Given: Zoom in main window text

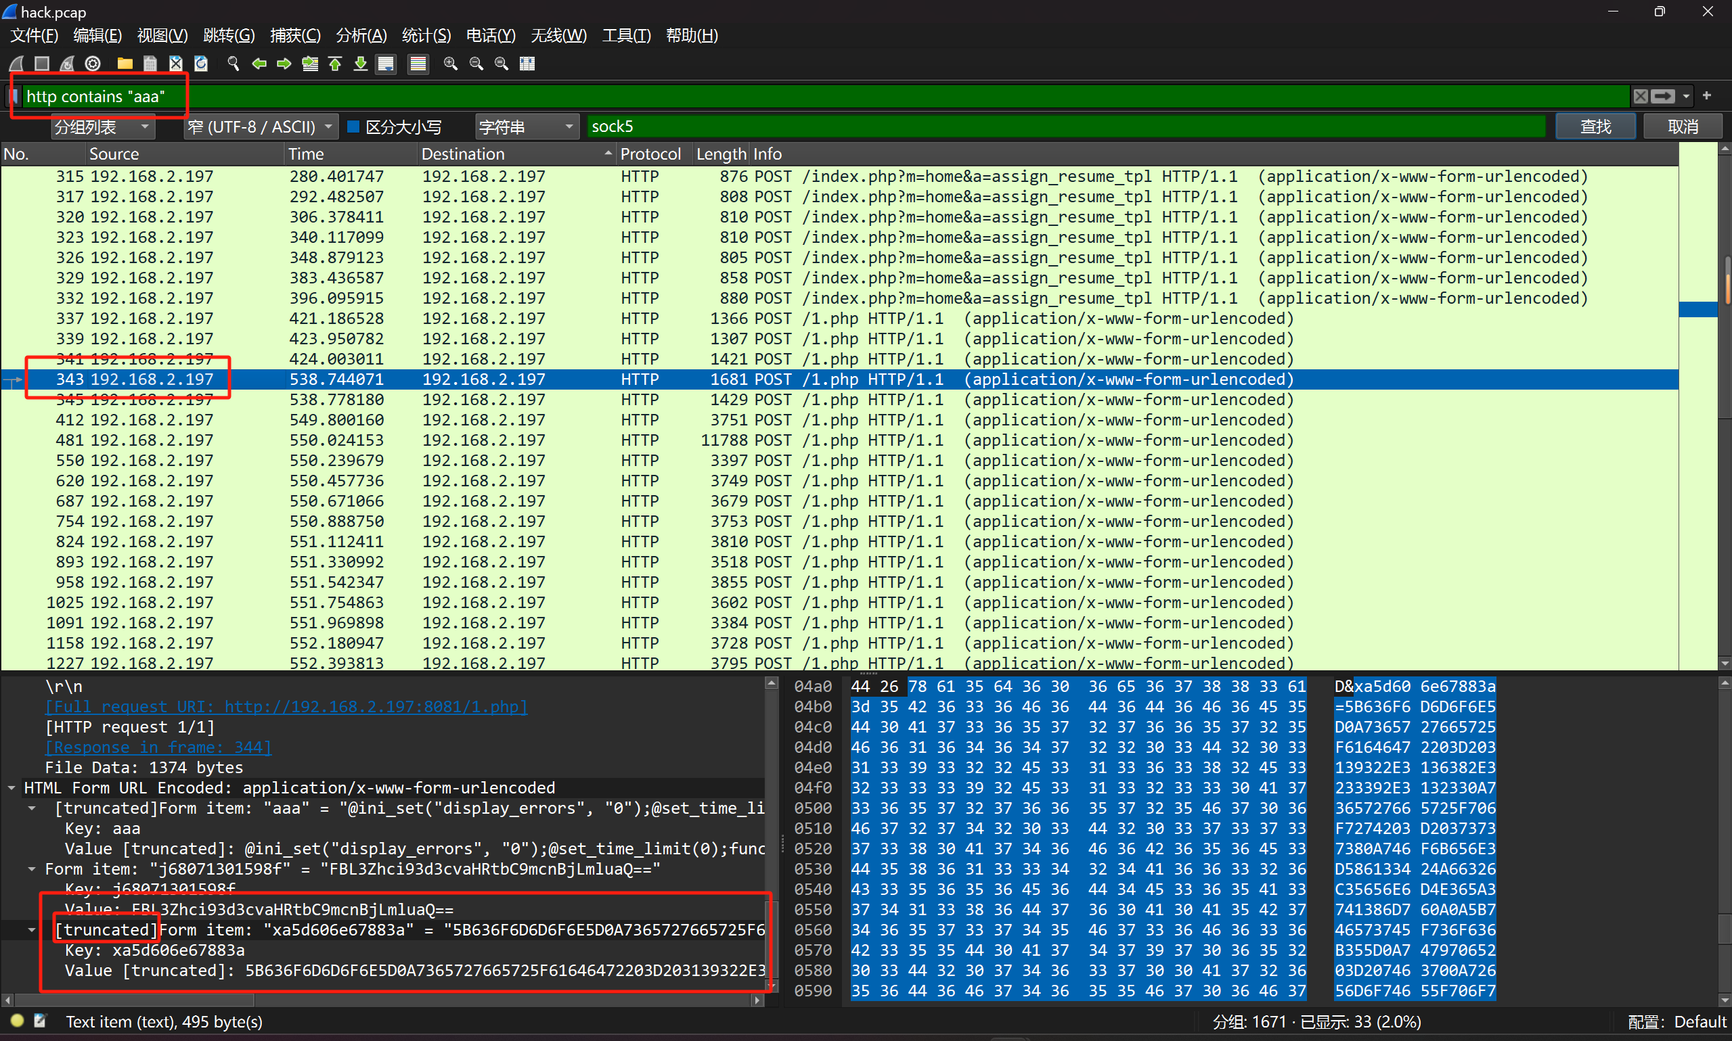Looking at the screenshot, I should pos(451,64).
